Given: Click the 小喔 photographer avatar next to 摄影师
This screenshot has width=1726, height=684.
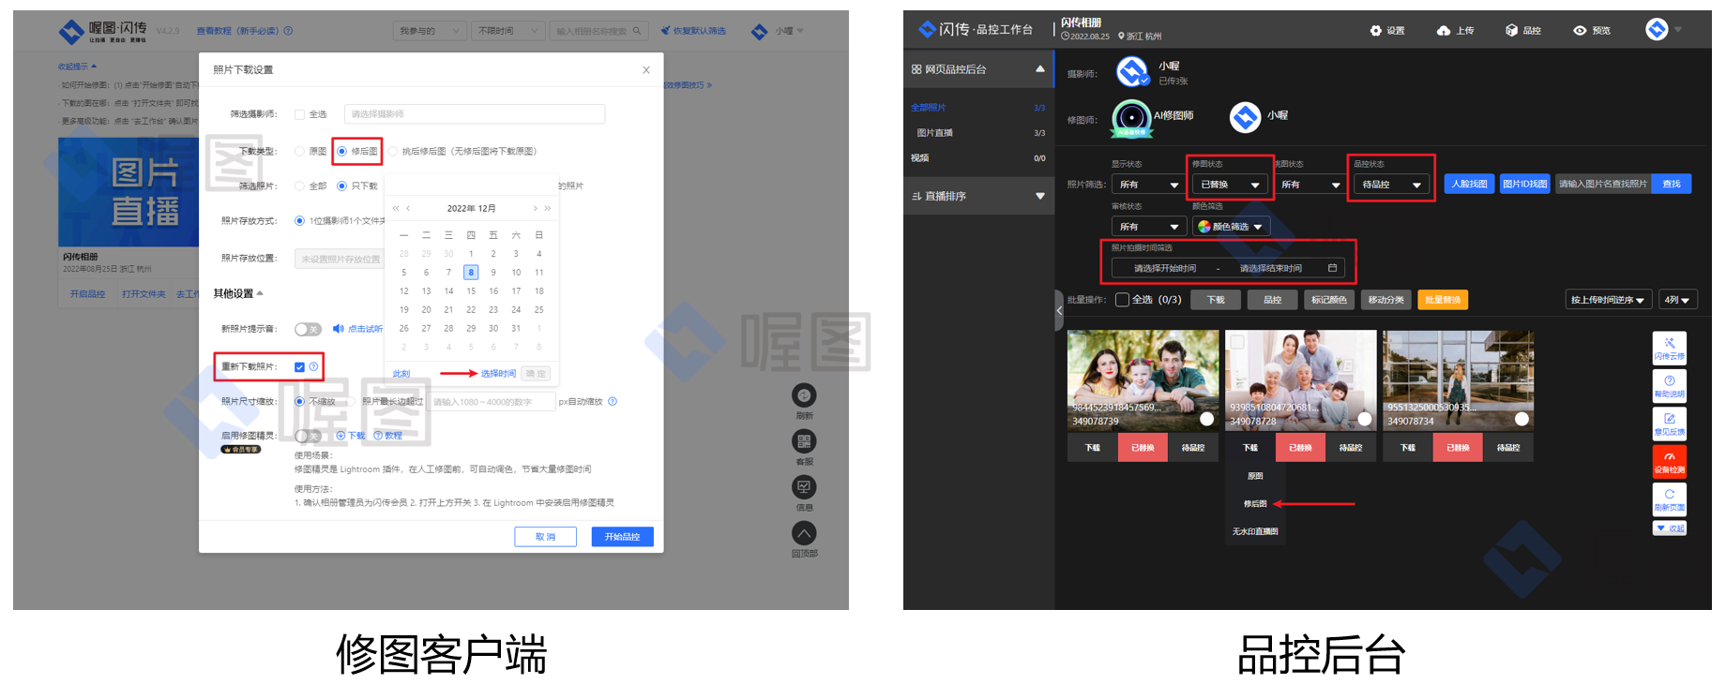Looking at the screenshot, I should tap(1132, 71).
